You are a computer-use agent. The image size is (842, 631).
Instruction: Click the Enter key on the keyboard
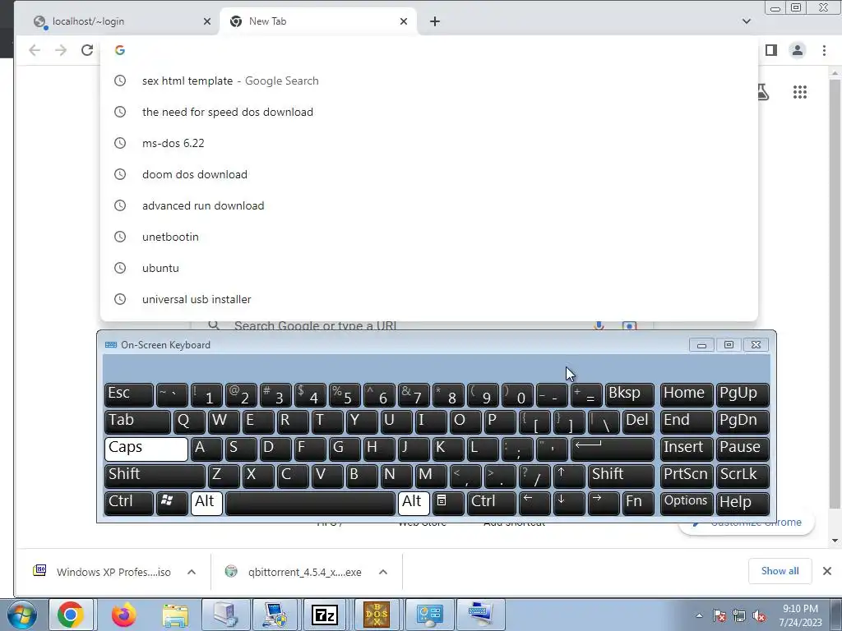[613, 449]
